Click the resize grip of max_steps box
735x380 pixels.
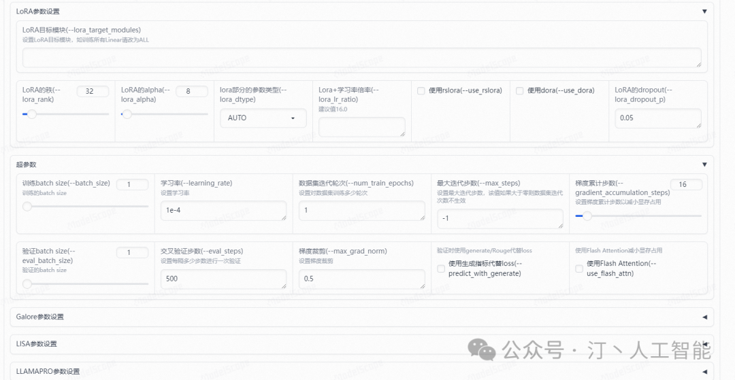point(560,226)
